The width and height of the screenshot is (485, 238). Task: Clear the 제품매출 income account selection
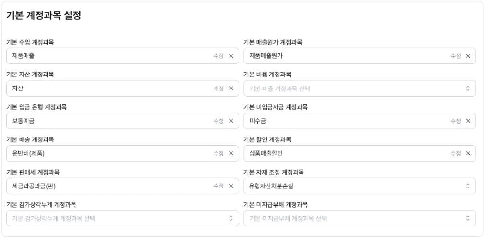click(x=231, y=56)
